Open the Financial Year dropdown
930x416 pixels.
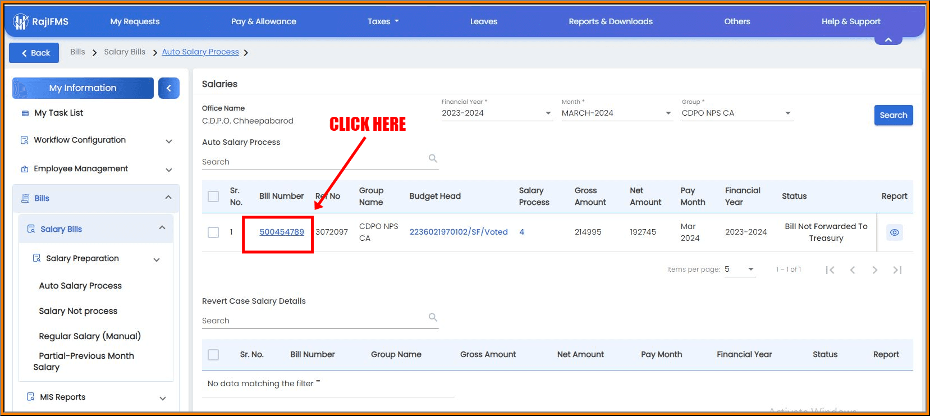click(497, 113)
